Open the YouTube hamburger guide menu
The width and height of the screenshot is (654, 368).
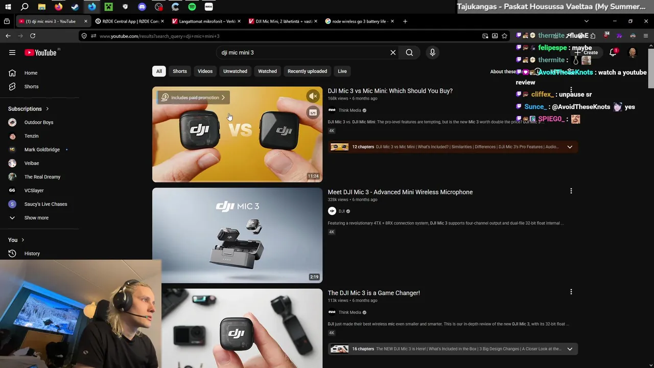12,53
